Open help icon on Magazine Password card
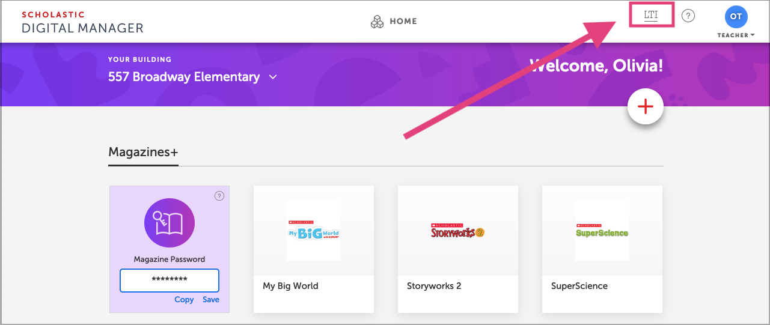Viewport: 770px width, 325px height. coord(219,196)
